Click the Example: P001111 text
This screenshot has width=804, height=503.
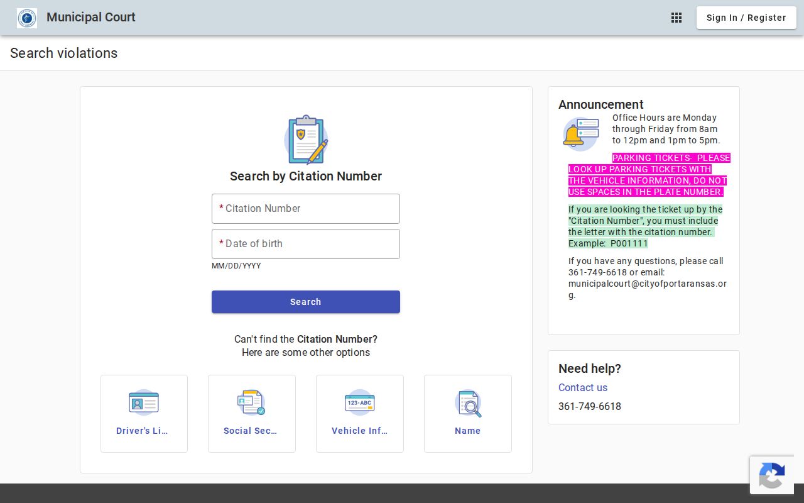[x=608, y=243]
